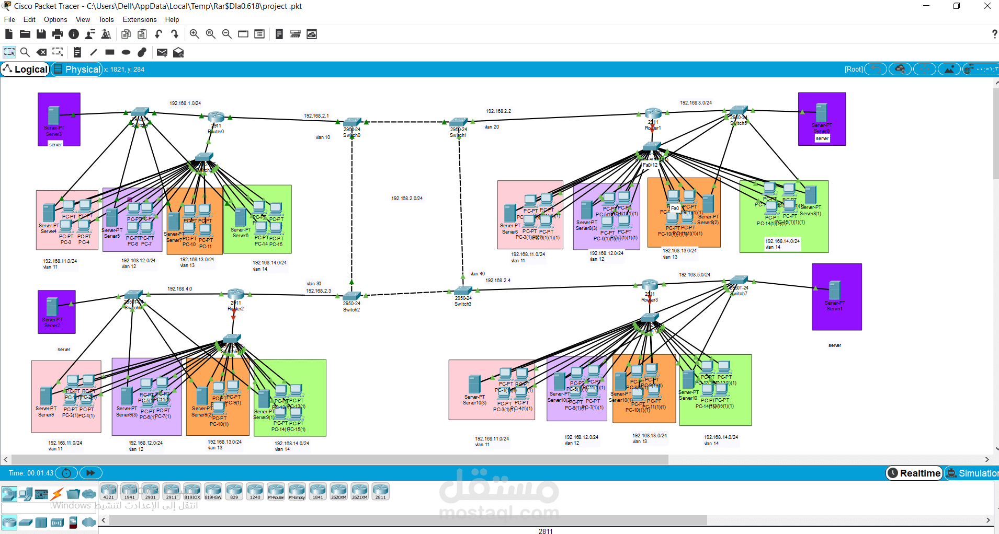Select the Draw Line tool
The height and width of the screenshot is (534, 999).
tap(94, 52)
